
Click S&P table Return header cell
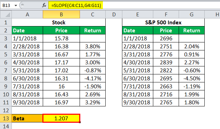pos(192,30)
